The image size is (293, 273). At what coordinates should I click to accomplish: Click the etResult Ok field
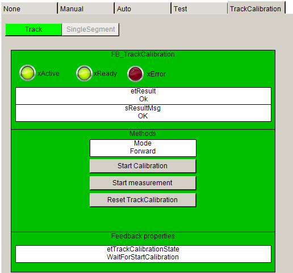coord(143,96)
